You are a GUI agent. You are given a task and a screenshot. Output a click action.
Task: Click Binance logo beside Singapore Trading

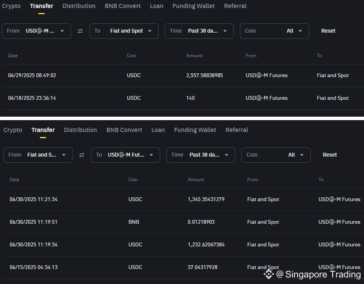coord(268,274)
